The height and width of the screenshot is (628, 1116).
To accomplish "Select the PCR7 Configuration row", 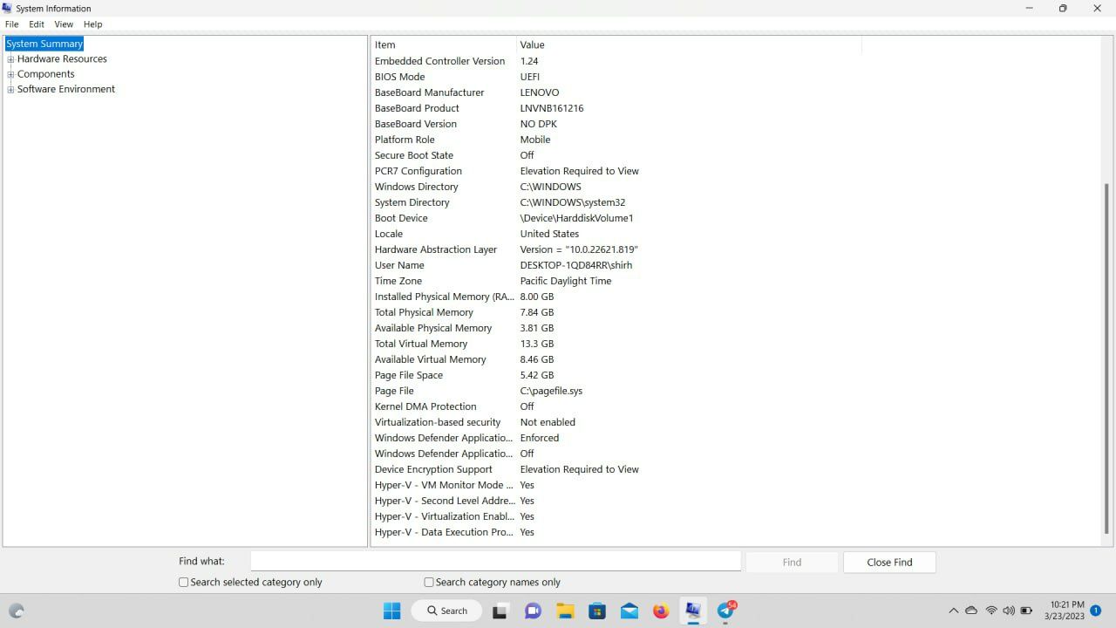I will tap(617, 171).
